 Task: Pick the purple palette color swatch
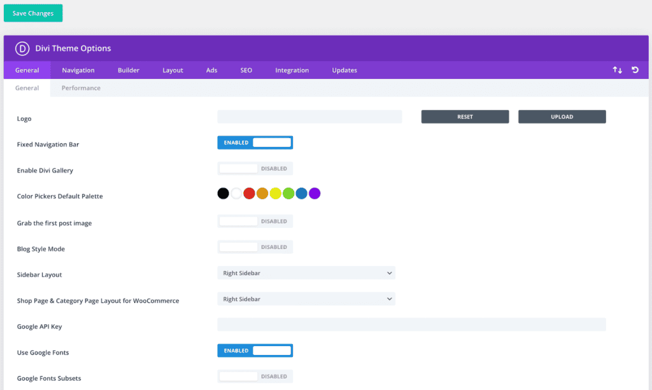pos(315,193)
